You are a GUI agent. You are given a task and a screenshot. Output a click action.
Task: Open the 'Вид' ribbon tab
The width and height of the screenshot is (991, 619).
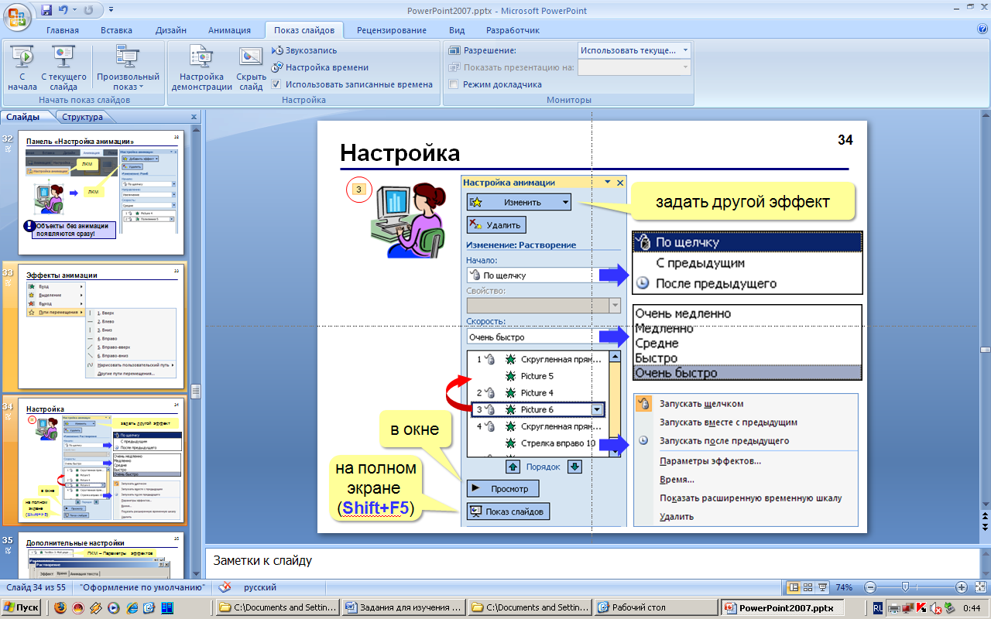coord(457,30)
